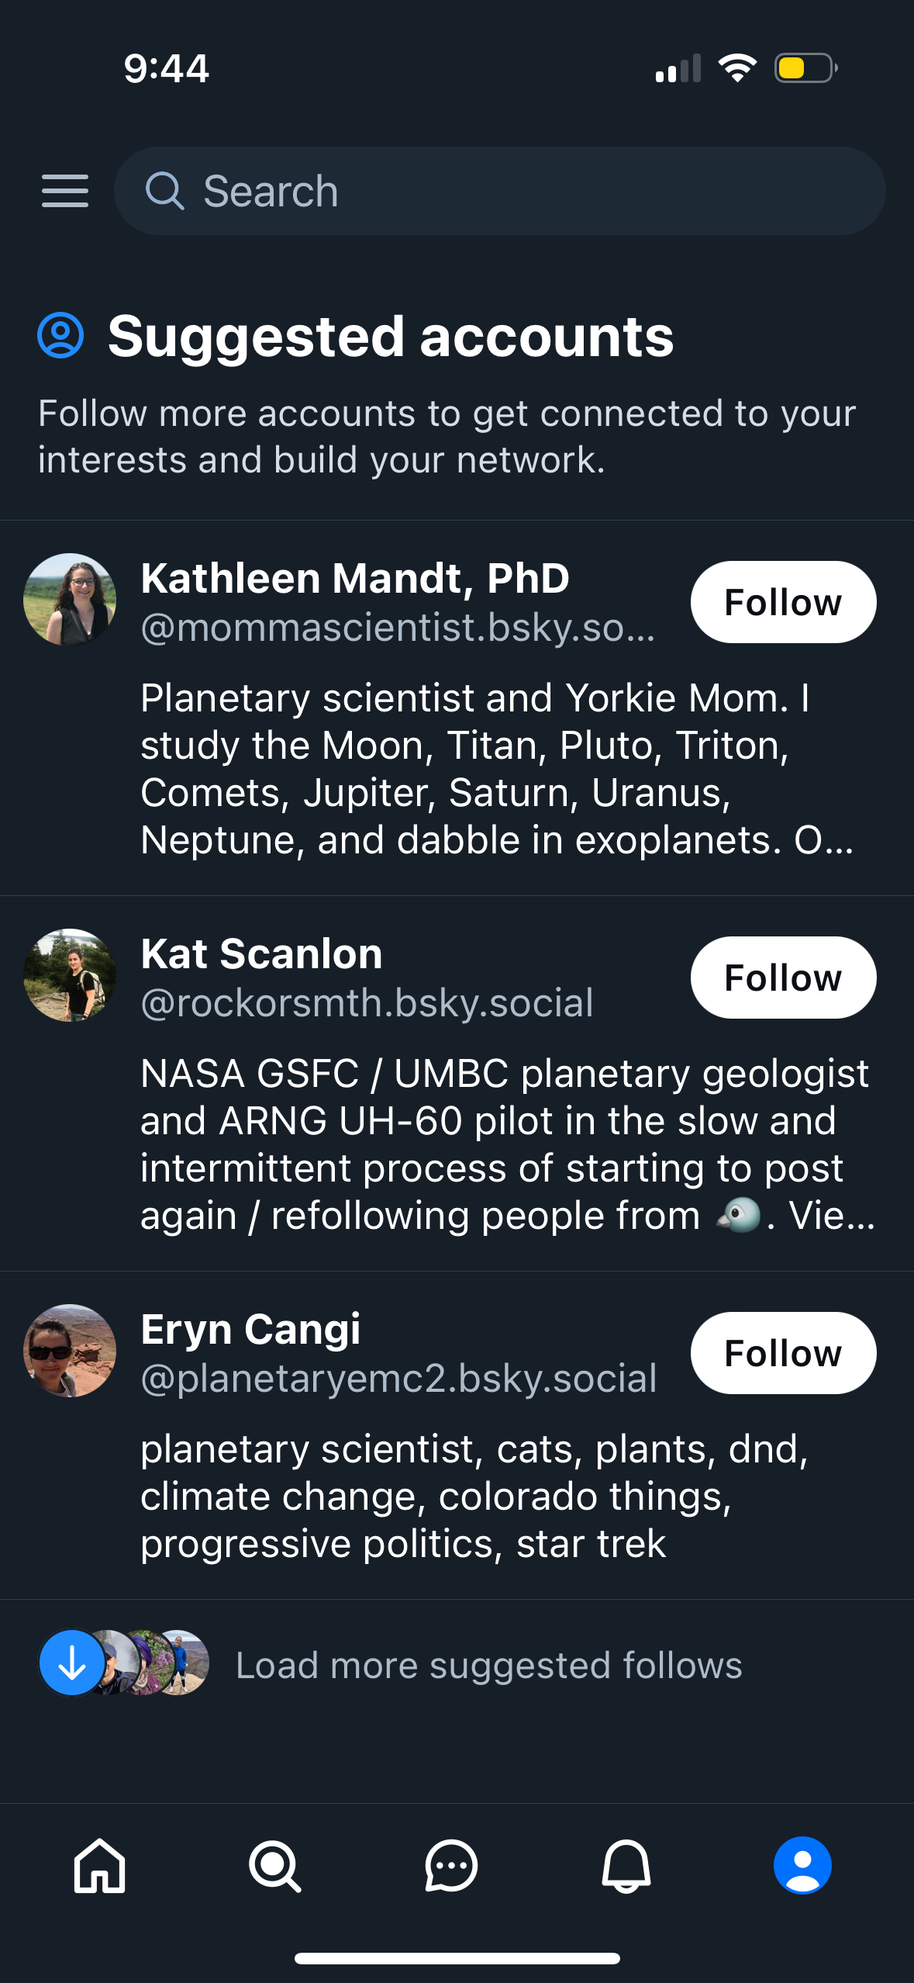Open Search tab in bottom navigation
The width and height of the screenshot is (914, 1983).
click(x=274, y=1866)
